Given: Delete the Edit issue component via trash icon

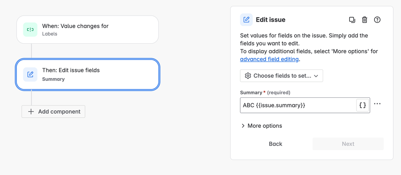Looking at the screenshot, I should point(364,20).
